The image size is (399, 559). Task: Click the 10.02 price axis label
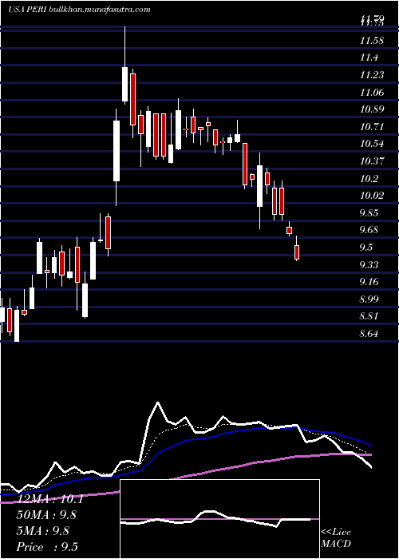pos(372,196)
